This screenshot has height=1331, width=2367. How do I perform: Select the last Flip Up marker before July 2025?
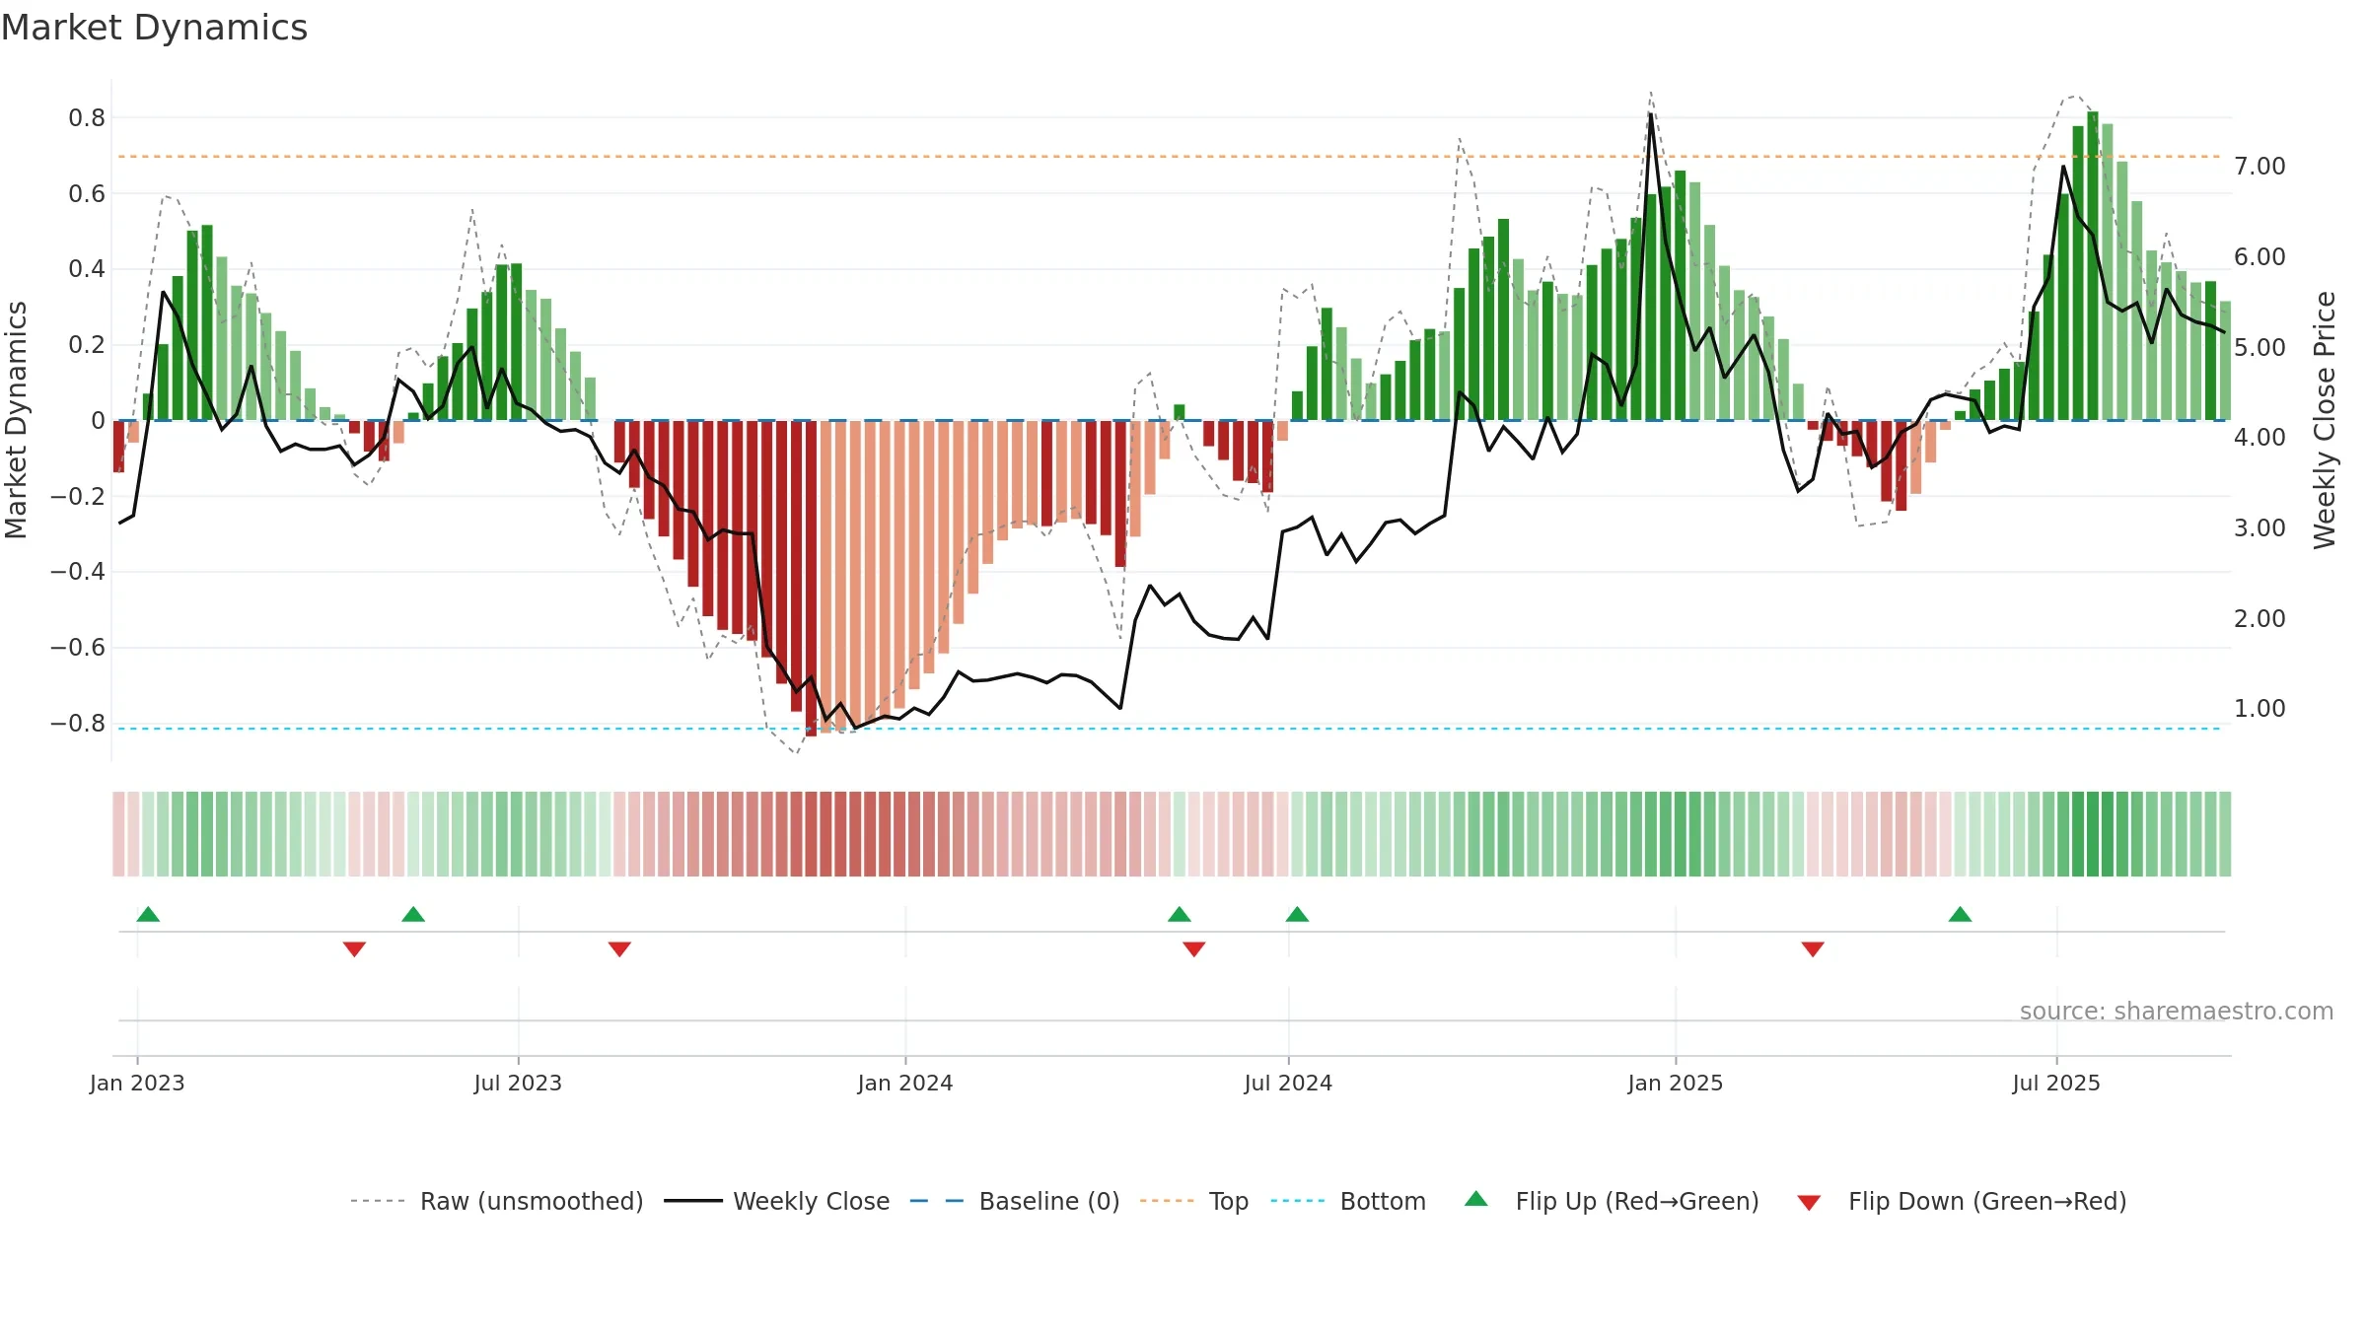click(1960, 914)
